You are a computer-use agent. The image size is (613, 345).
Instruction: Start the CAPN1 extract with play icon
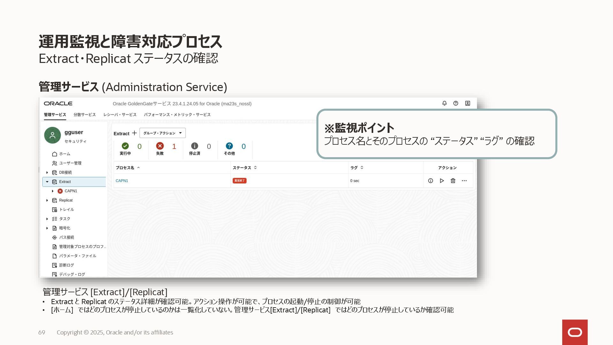tap(442, 181)
